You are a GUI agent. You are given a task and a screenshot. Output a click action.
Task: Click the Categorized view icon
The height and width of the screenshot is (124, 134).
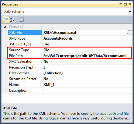(x=5, y=19)
